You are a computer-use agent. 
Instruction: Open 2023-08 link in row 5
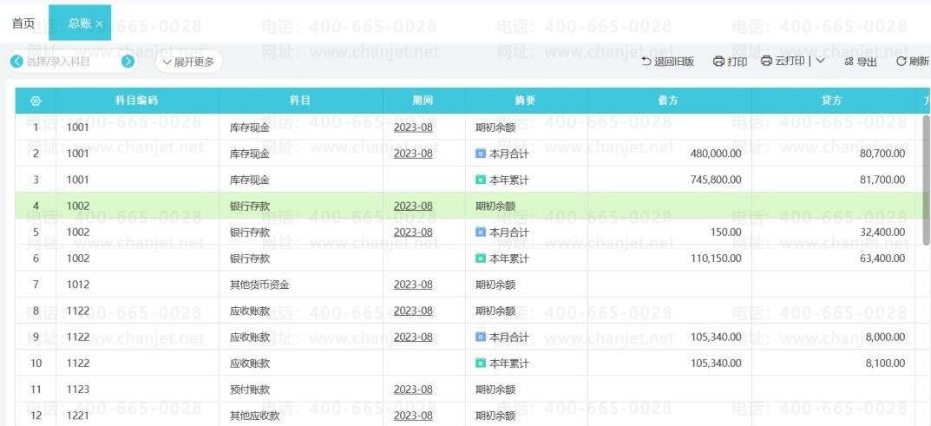413,232
